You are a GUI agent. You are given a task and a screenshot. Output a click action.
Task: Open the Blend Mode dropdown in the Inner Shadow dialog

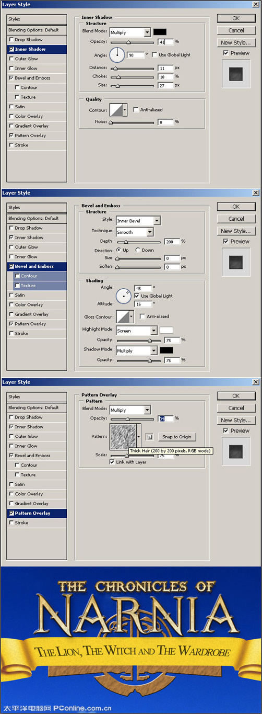coord(130,32)
